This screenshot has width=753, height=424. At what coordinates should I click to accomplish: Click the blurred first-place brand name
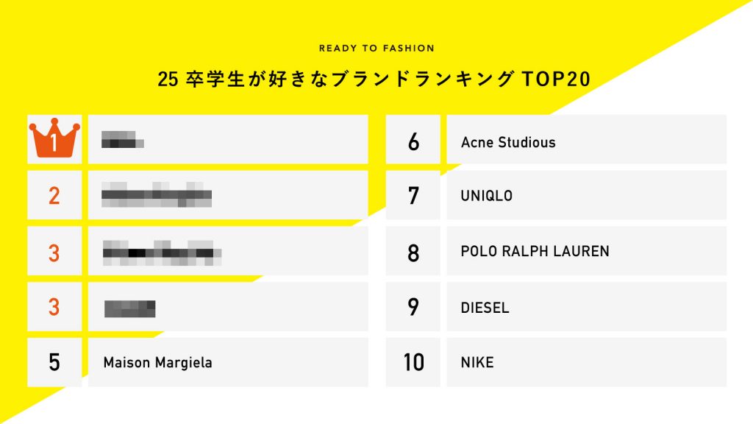pos(122,139)
